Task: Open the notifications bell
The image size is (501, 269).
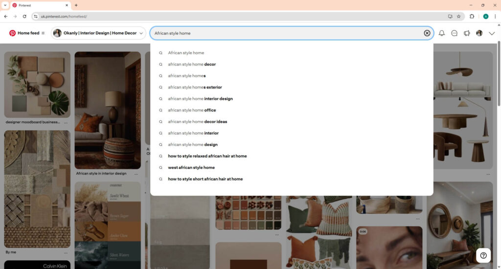Action: pyautogui.click(x=441, y=33)
